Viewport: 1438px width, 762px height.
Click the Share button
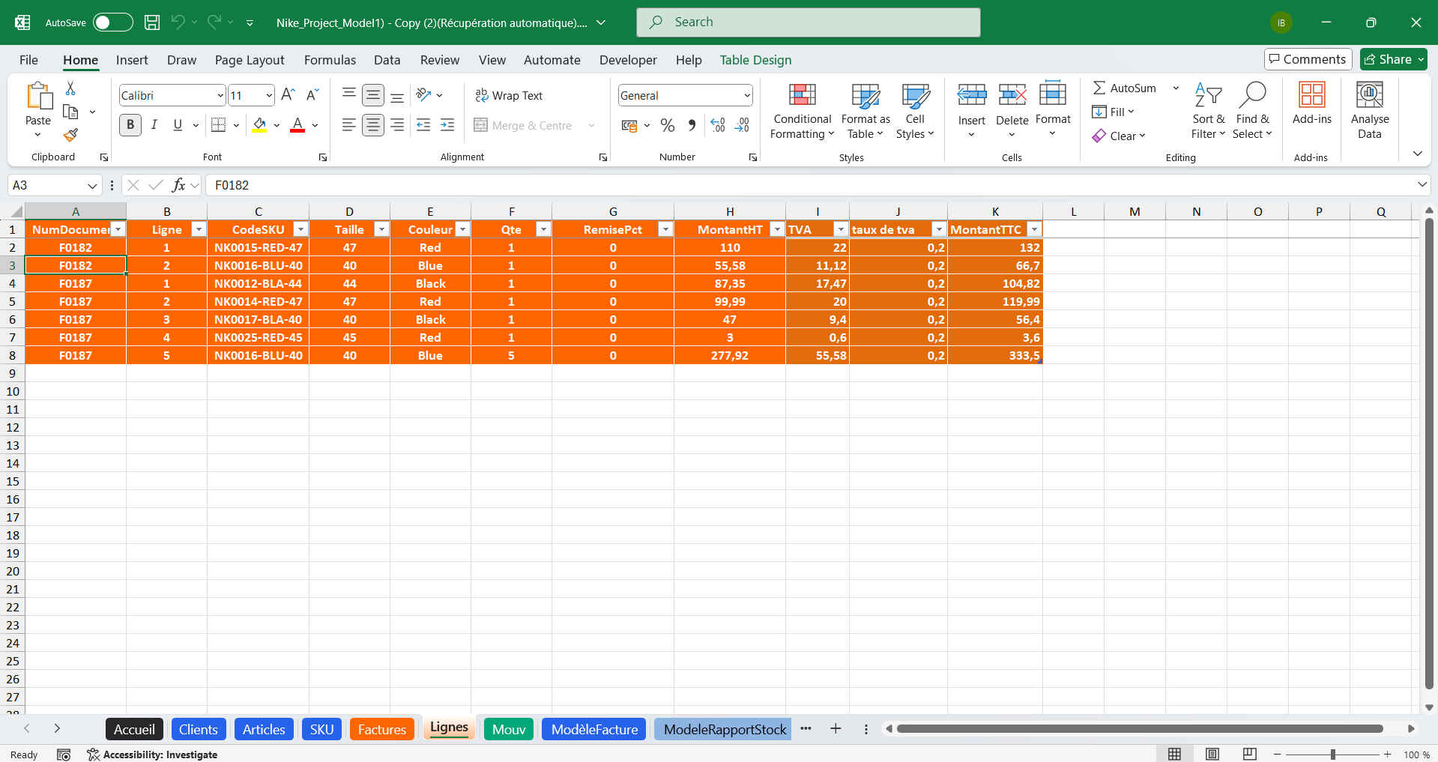1394,59
